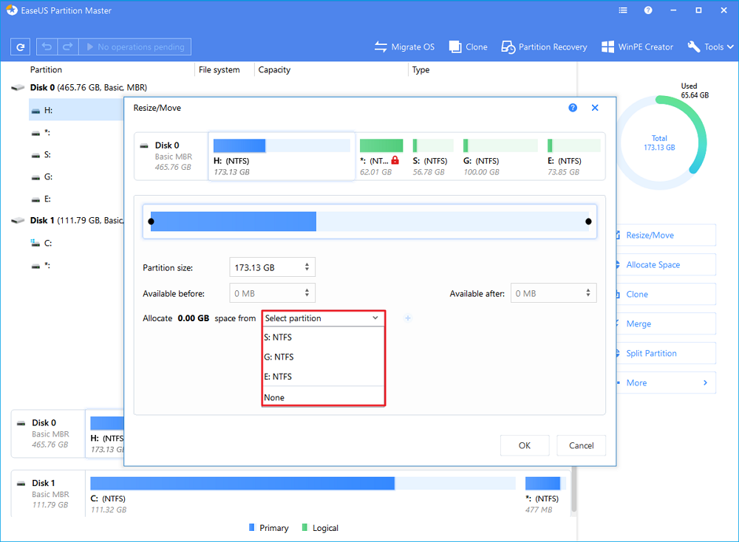Choose S: NTFS from dropdown list
This screenshot has width=739, height=542.
pos(324,337)
